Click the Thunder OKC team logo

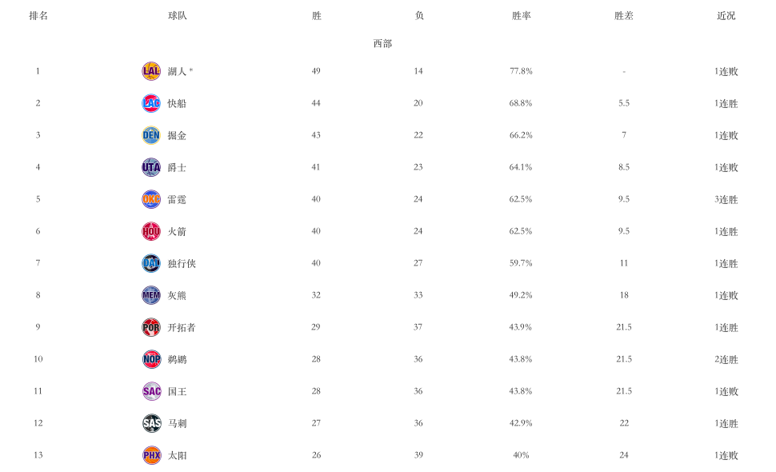click(x=151, y=199)
